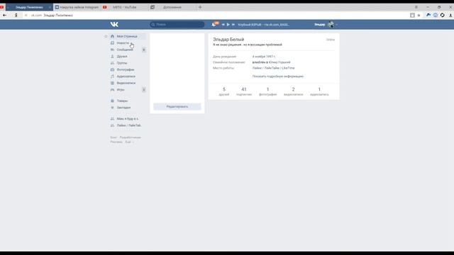Play the track in header player

pos(228,25)
